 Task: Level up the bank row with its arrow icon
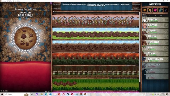pyautogui.click(x=137, y=78)
